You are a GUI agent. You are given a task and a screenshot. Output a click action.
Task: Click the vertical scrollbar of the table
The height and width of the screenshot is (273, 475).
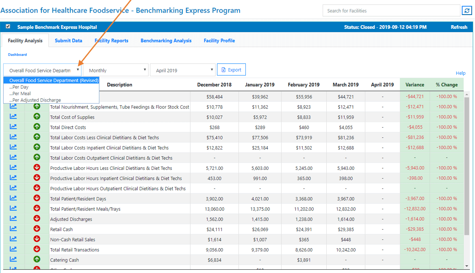[x=467, y=162]
